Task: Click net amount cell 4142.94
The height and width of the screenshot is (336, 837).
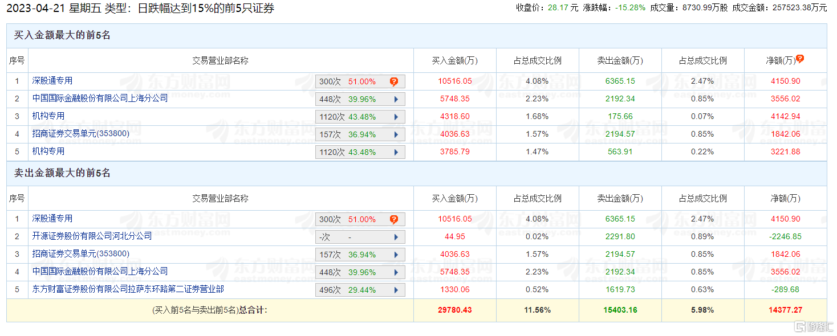Action: (785, 116)
